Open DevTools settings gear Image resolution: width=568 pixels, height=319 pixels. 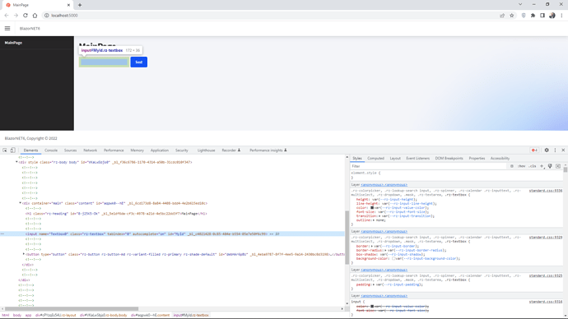(547, 150)
